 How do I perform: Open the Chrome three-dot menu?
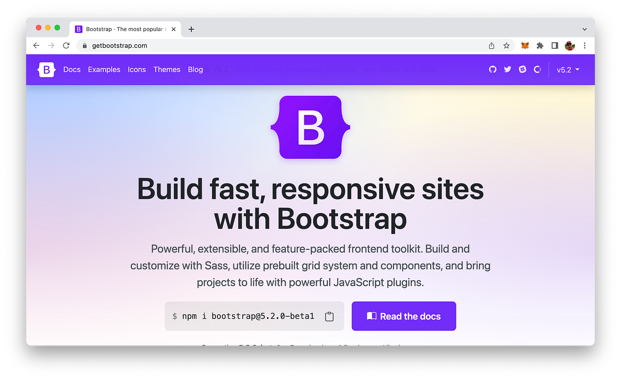point(585,45)
